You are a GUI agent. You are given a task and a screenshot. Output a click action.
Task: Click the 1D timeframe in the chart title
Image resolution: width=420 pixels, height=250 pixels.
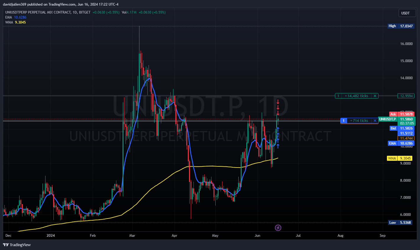click(x=75, y=12)
